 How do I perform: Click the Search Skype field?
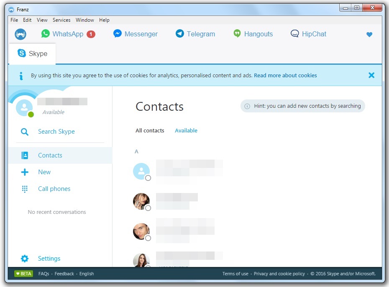pos(56,131)
